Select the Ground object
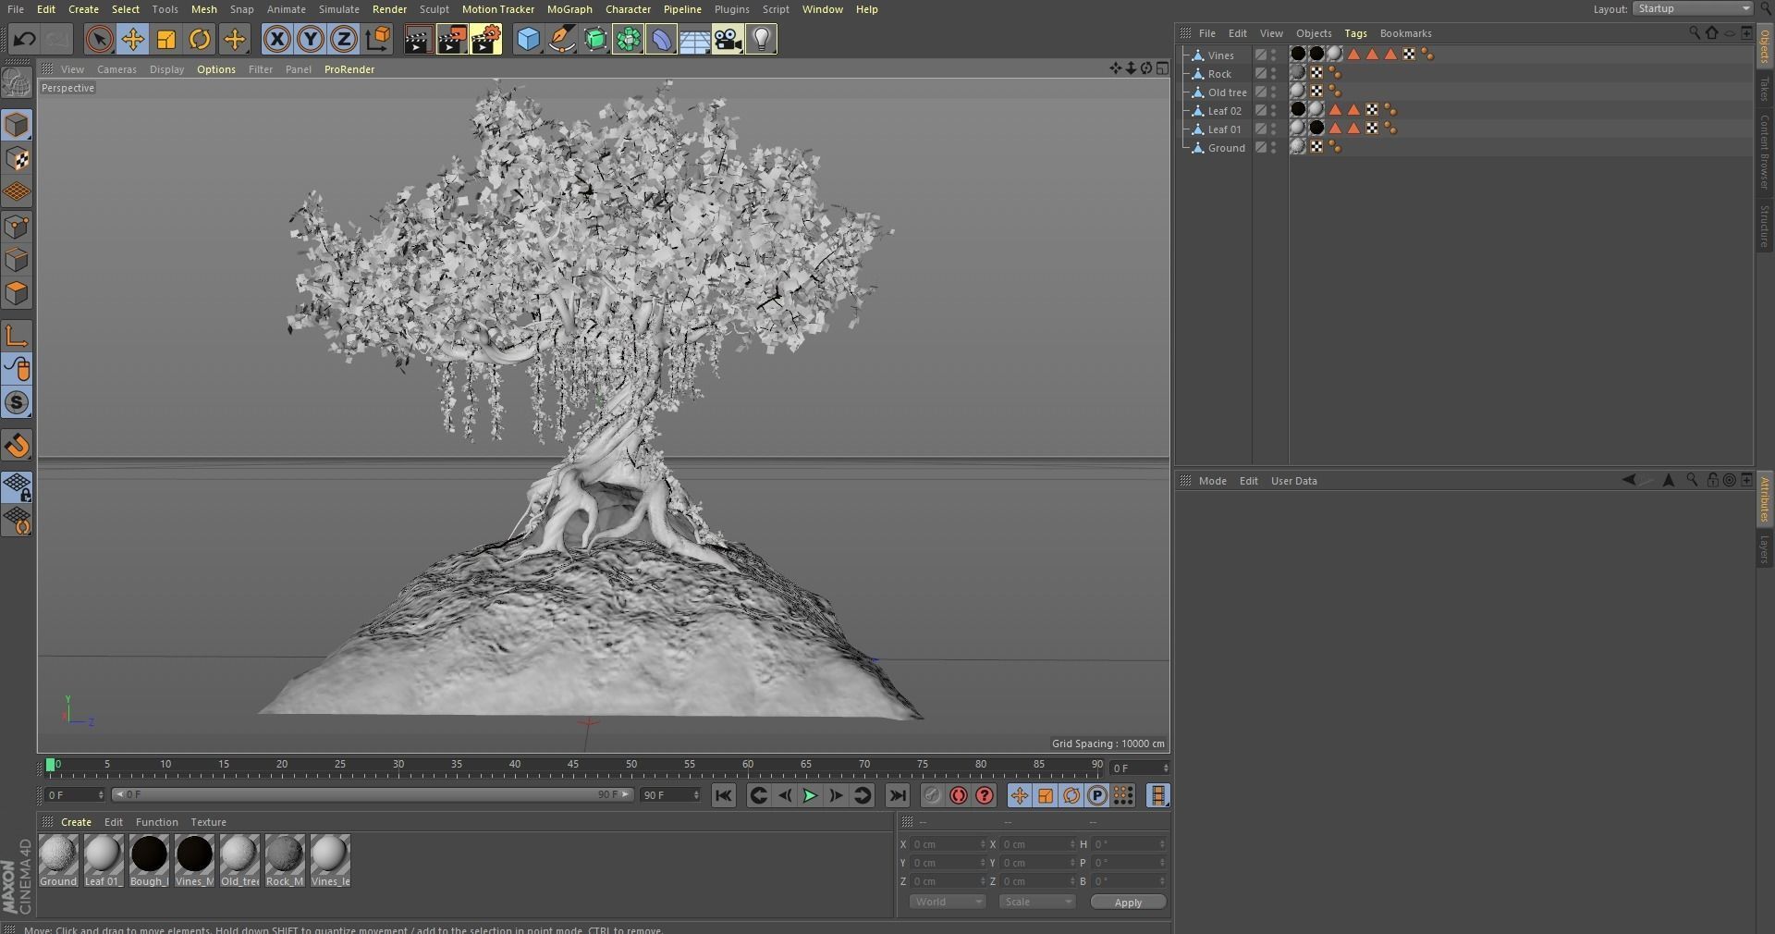The width and height of the screenshot is (1775, 934). pos(1226,148)
